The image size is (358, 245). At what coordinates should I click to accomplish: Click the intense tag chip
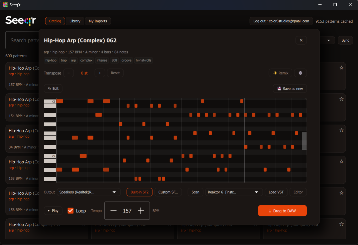[102, 60]
